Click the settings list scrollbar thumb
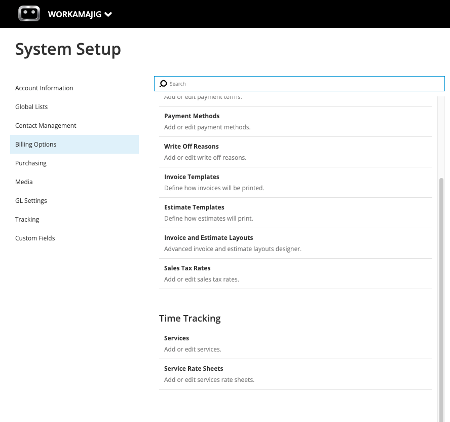The height and width of the screenshot is (422, 450). 441,299
